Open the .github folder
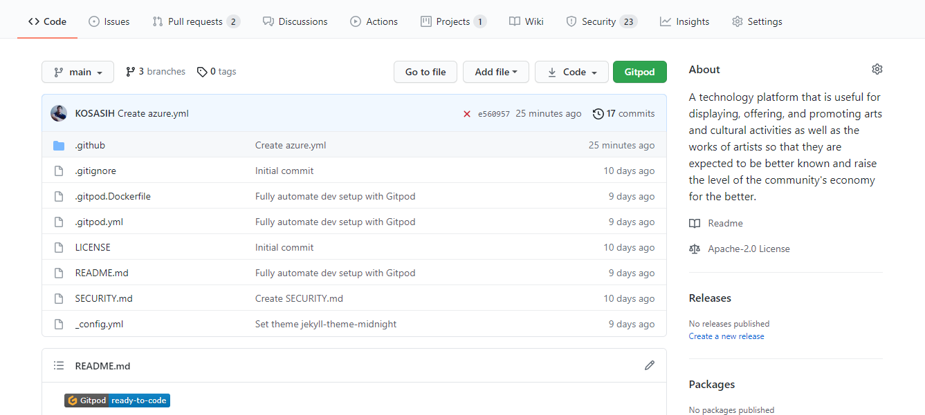This screenshot has height=415, width=925. 90,146
